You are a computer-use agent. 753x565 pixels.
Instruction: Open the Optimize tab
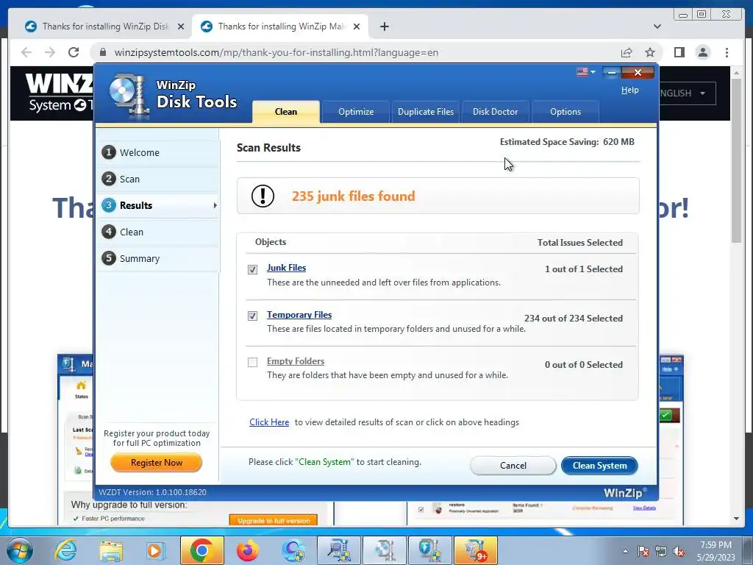(x=355, y=112)
